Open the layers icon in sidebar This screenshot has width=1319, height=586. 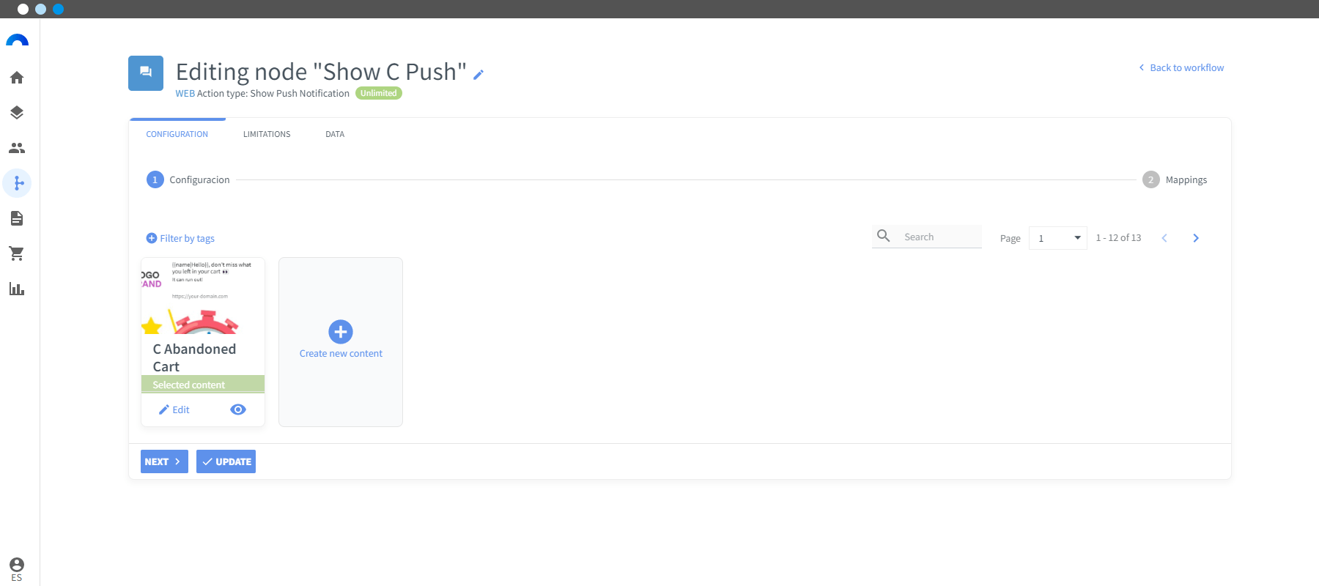pyautogui.click(x=17, y=113)
